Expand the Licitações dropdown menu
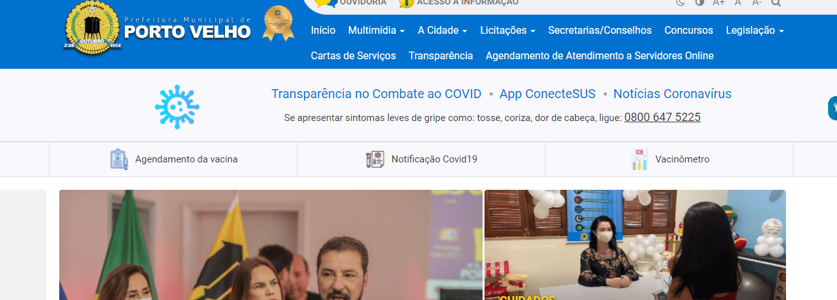837x300 pixels. (x=507, y=30)
